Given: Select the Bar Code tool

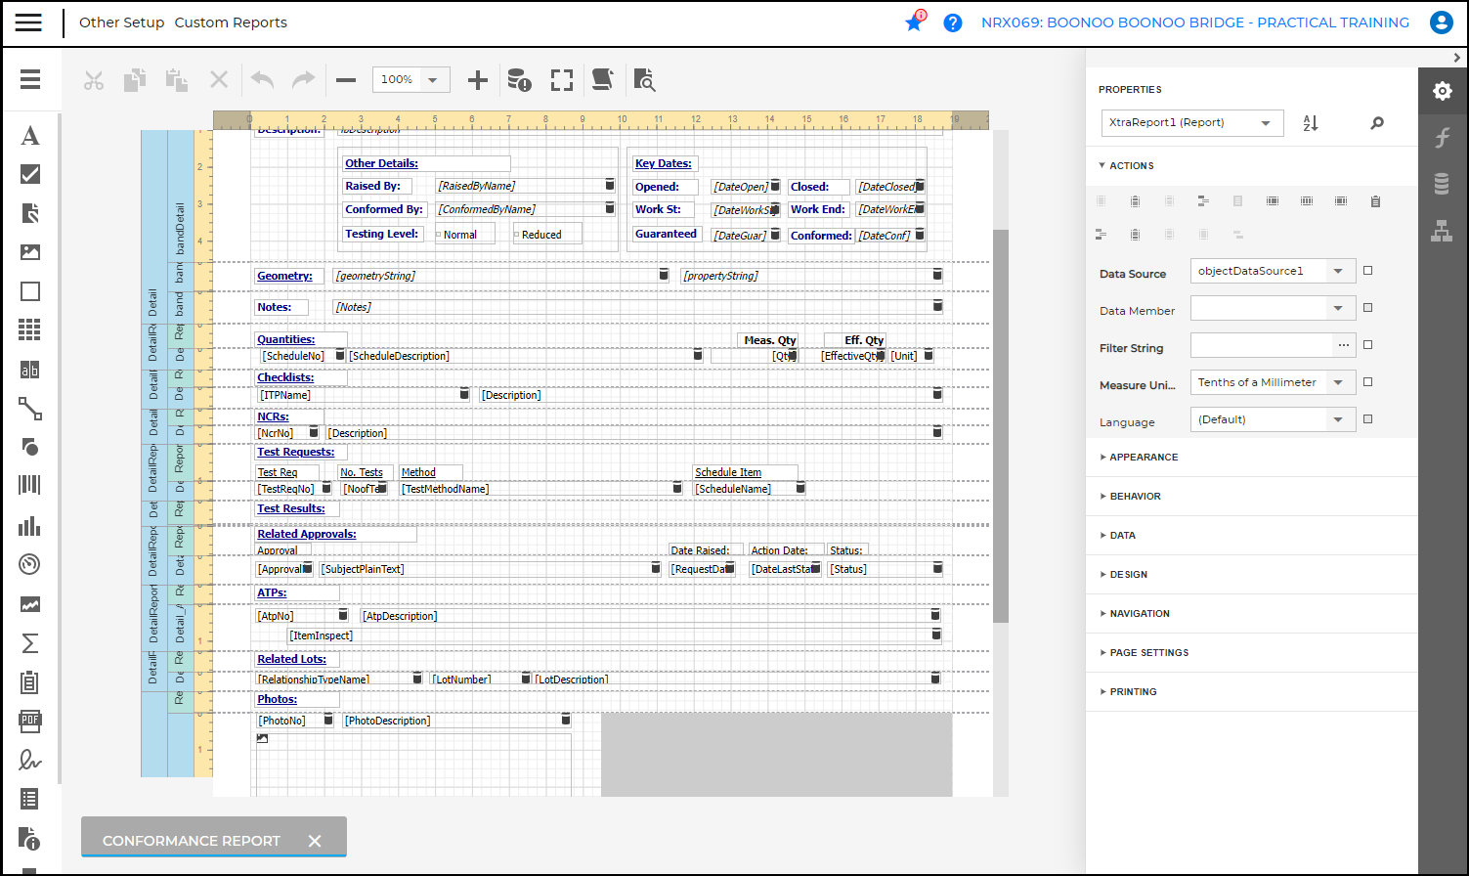Looking at the screenshot, I should [30, 485].
